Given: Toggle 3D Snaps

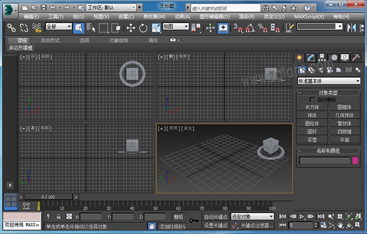Looking at the screenshot, I should (x=238, y=28).
